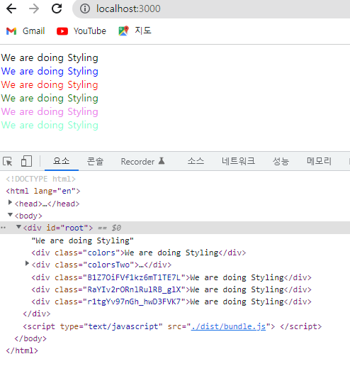Click the black "We are doing Styling" page text

coord(50,58)
